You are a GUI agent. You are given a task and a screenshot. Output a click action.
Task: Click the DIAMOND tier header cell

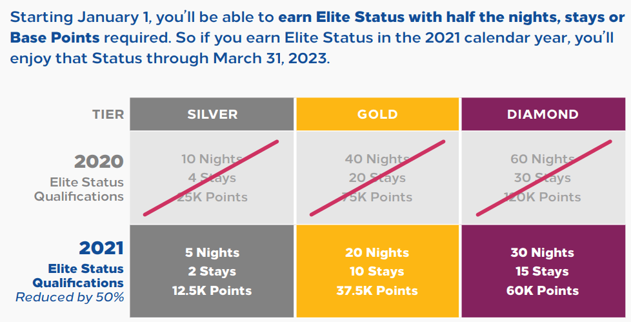pos(543,114)
